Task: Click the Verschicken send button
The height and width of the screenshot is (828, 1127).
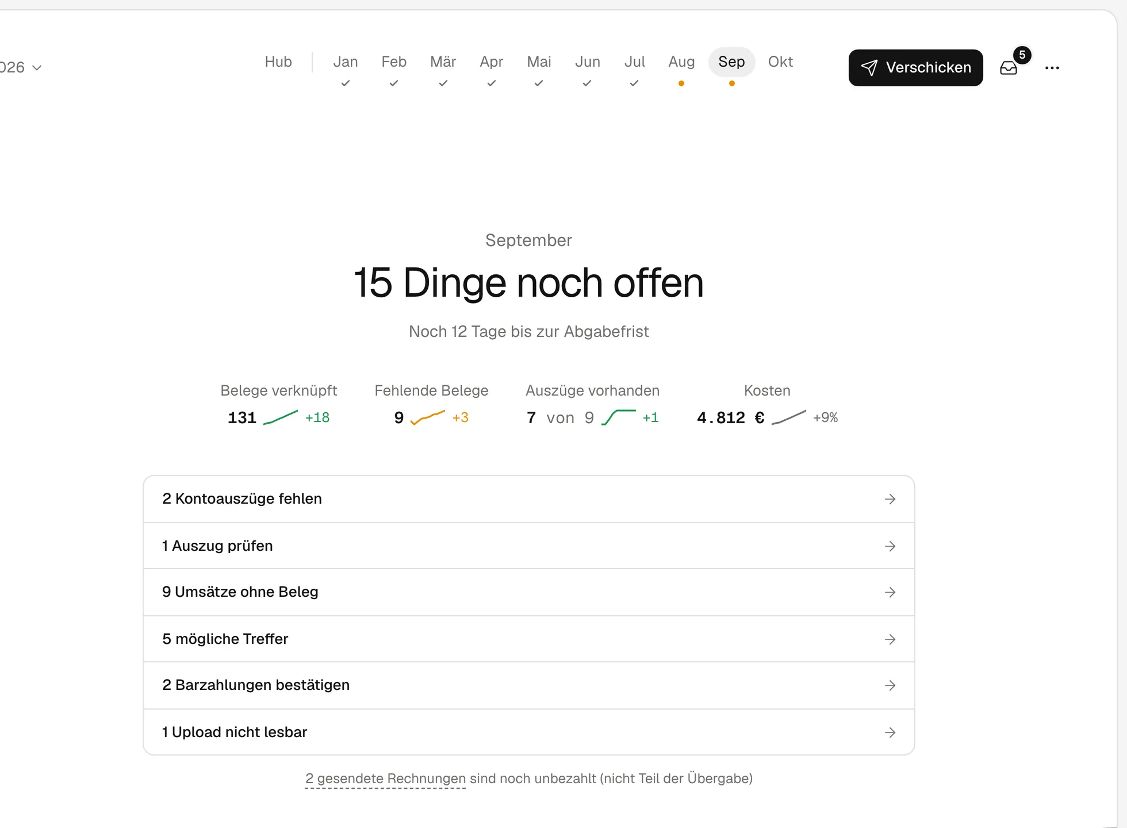Action: [x=915, y=68]
